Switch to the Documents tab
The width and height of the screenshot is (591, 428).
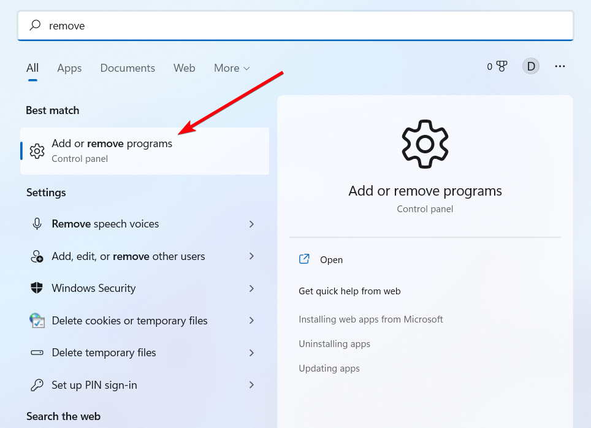128,68
